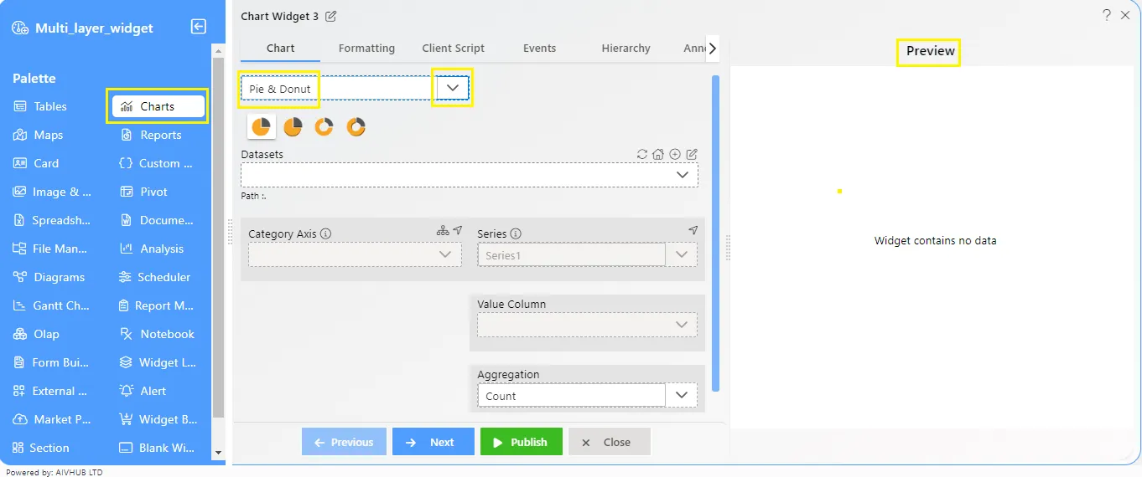Open Maps palette item
The width and height of the screenshot is (1142, 477).
[x=38, y=135]
